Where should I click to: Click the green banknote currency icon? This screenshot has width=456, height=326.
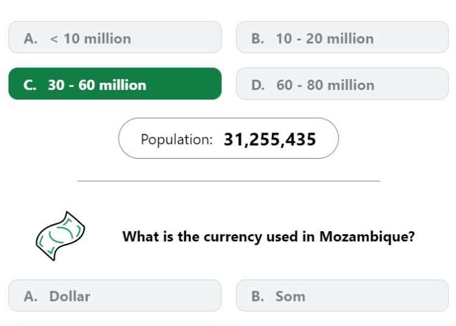tap(60, 236)
